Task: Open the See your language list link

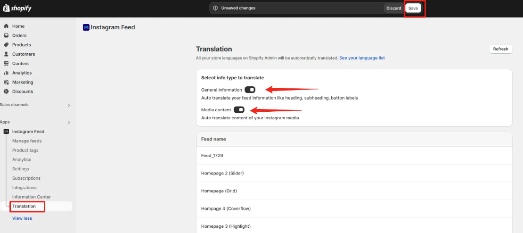Action: [x=362, y=58]
